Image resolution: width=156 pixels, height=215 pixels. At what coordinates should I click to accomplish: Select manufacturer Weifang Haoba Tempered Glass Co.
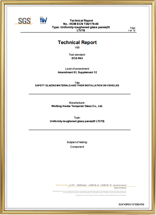point(77,106)
